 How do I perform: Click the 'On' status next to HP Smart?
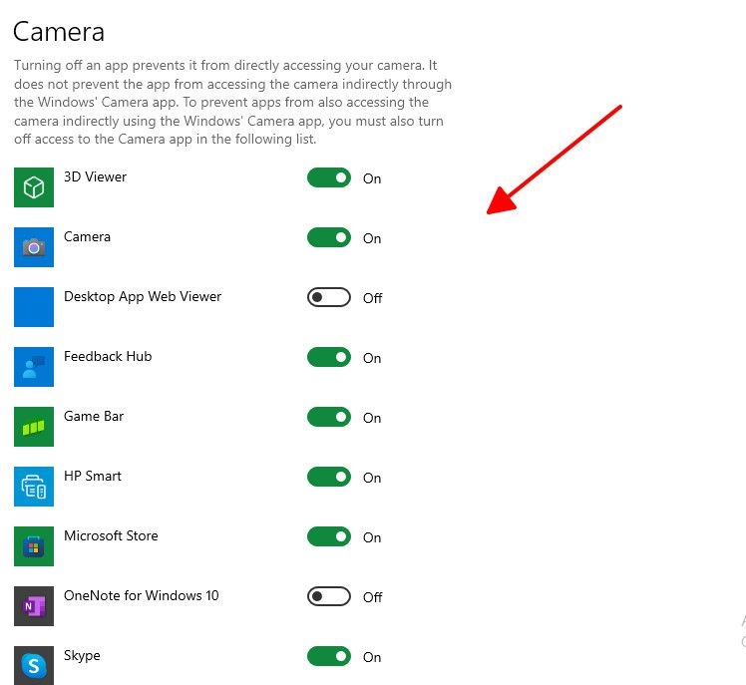click(372, 478)
